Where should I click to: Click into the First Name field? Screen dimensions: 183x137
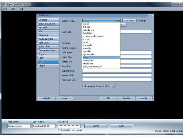pos(19,126)
